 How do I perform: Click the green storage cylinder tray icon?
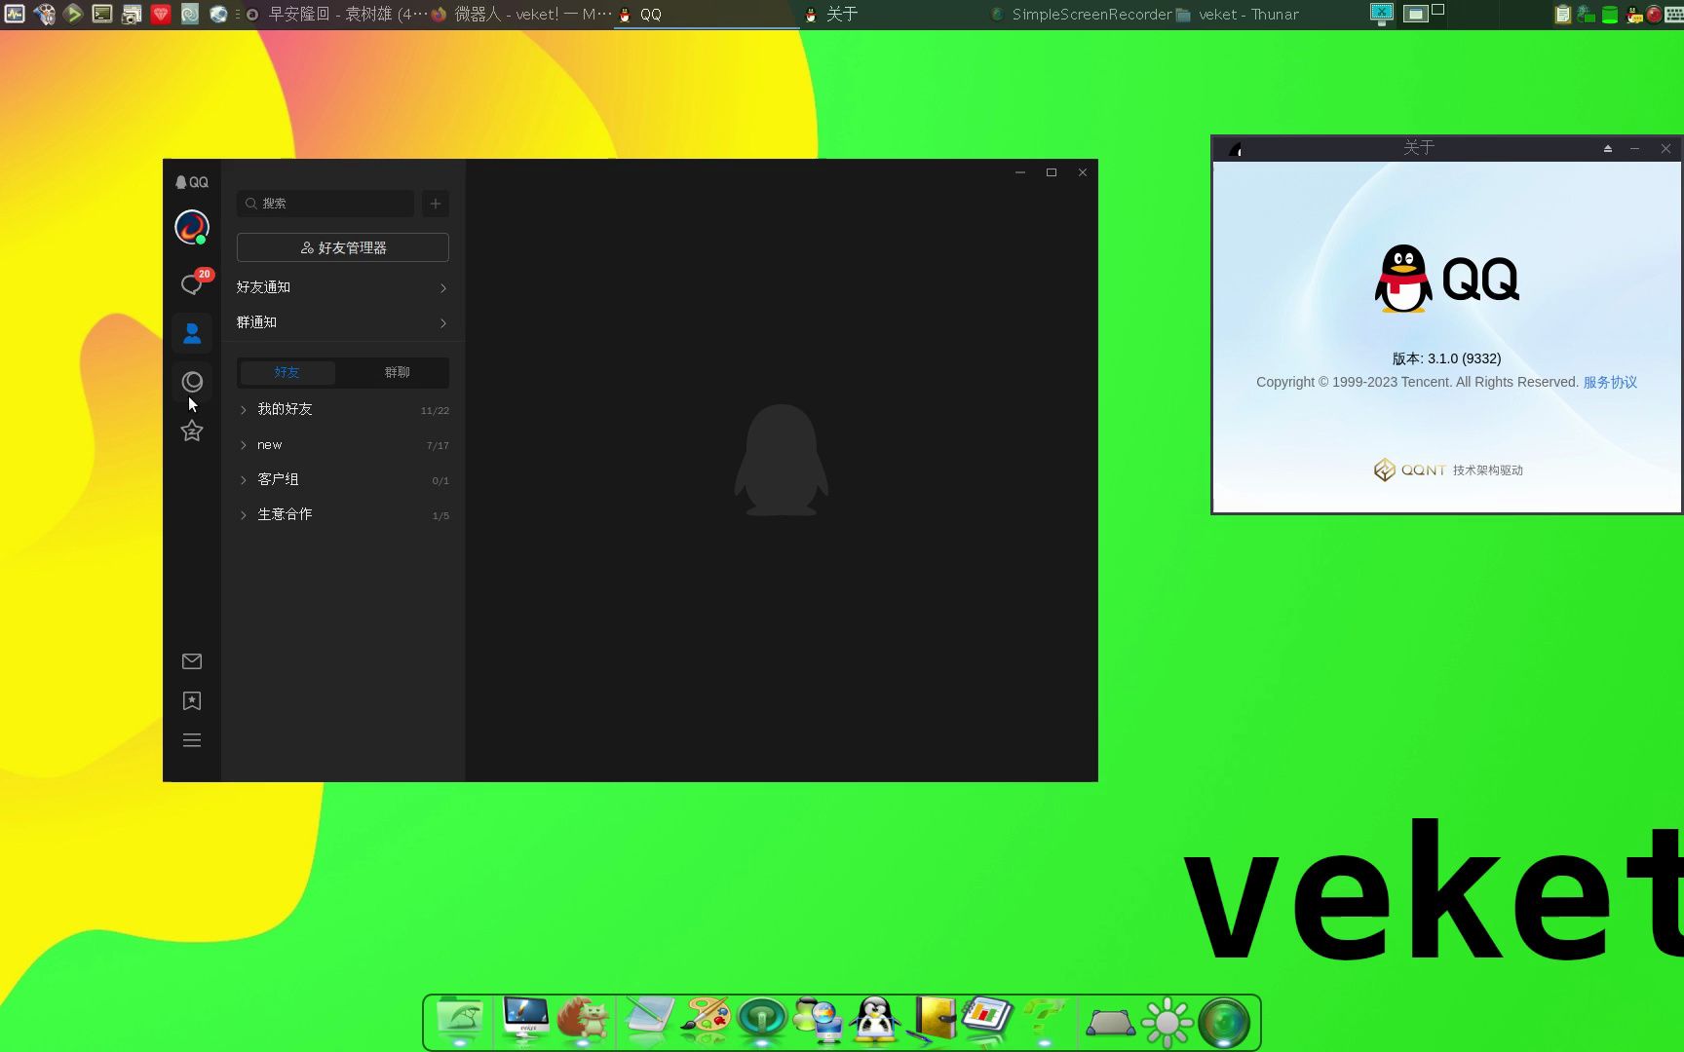point(1610,15)
